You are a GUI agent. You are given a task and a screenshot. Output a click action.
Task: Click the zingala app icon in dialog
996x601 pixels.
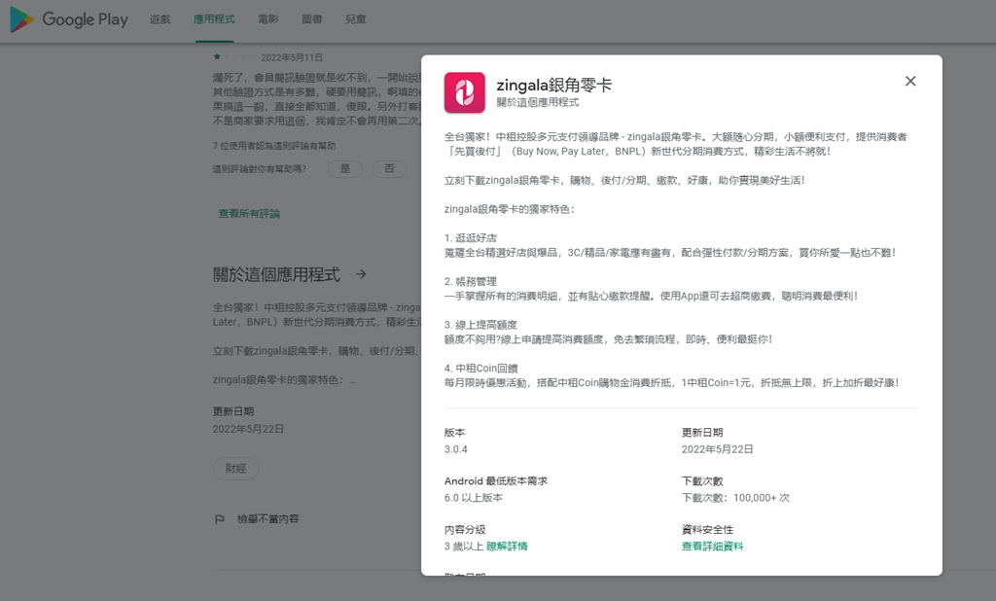click(x=464, y=92)
